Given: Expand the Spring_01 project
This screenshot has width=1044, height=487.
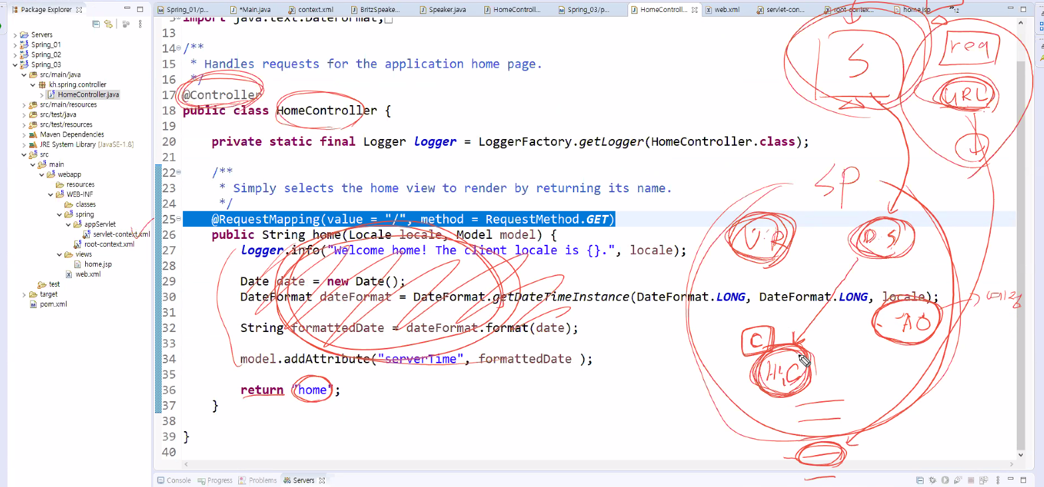Looking at the screenshot, I should pos(15,45).
